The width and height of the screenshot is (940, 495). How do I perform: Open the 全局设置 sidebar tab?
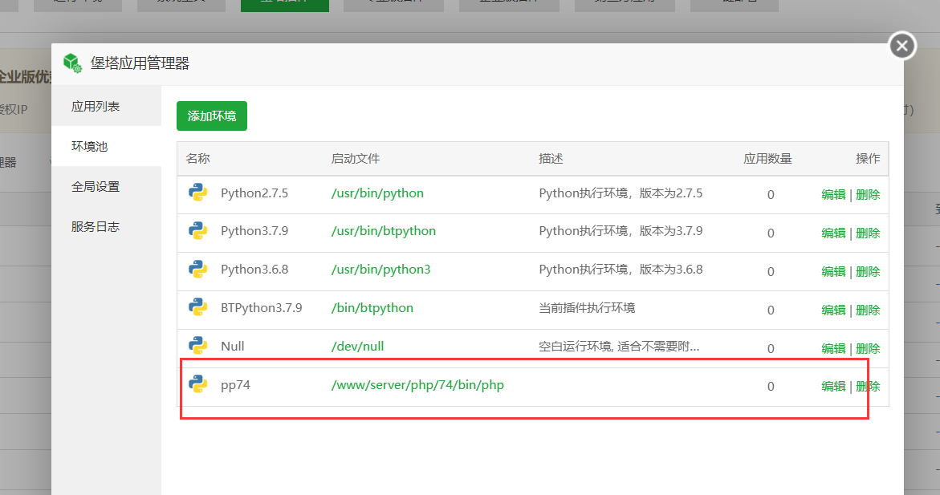click(106, 186)
